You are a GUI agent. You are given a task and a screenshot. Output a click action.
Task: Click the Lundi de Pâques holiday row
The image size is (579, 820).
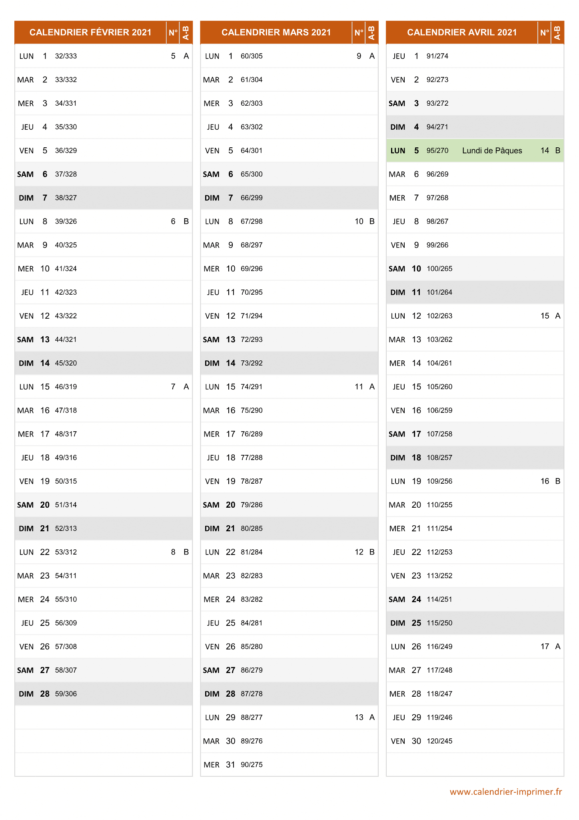(x=475, y=151)
